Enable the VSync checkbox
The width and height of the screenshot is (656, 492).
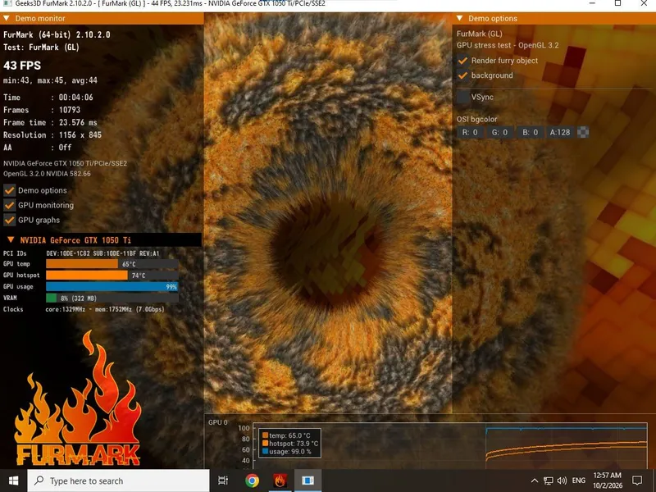pyautogui.click(x=462, y=97)
